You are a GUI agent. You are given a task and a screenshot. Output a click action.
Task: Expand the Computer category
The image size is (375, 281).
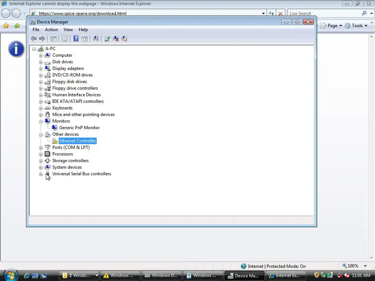pos(41,56)
